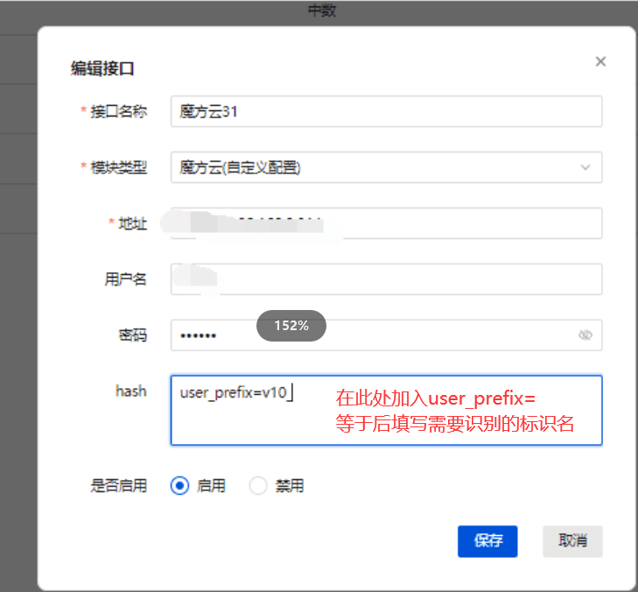Click the hash field label
The image size is (638, 592).
point(131,391)
